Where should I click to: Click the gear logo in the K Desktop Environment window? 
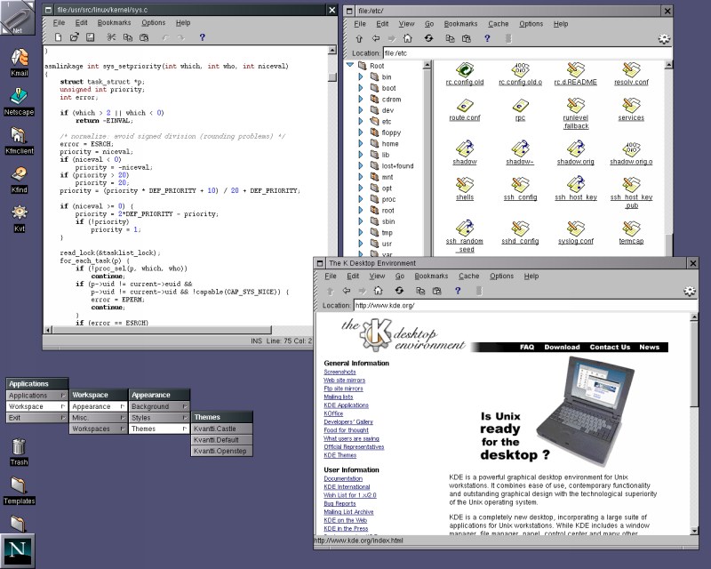pyautogui.click(x=690, y=291)
